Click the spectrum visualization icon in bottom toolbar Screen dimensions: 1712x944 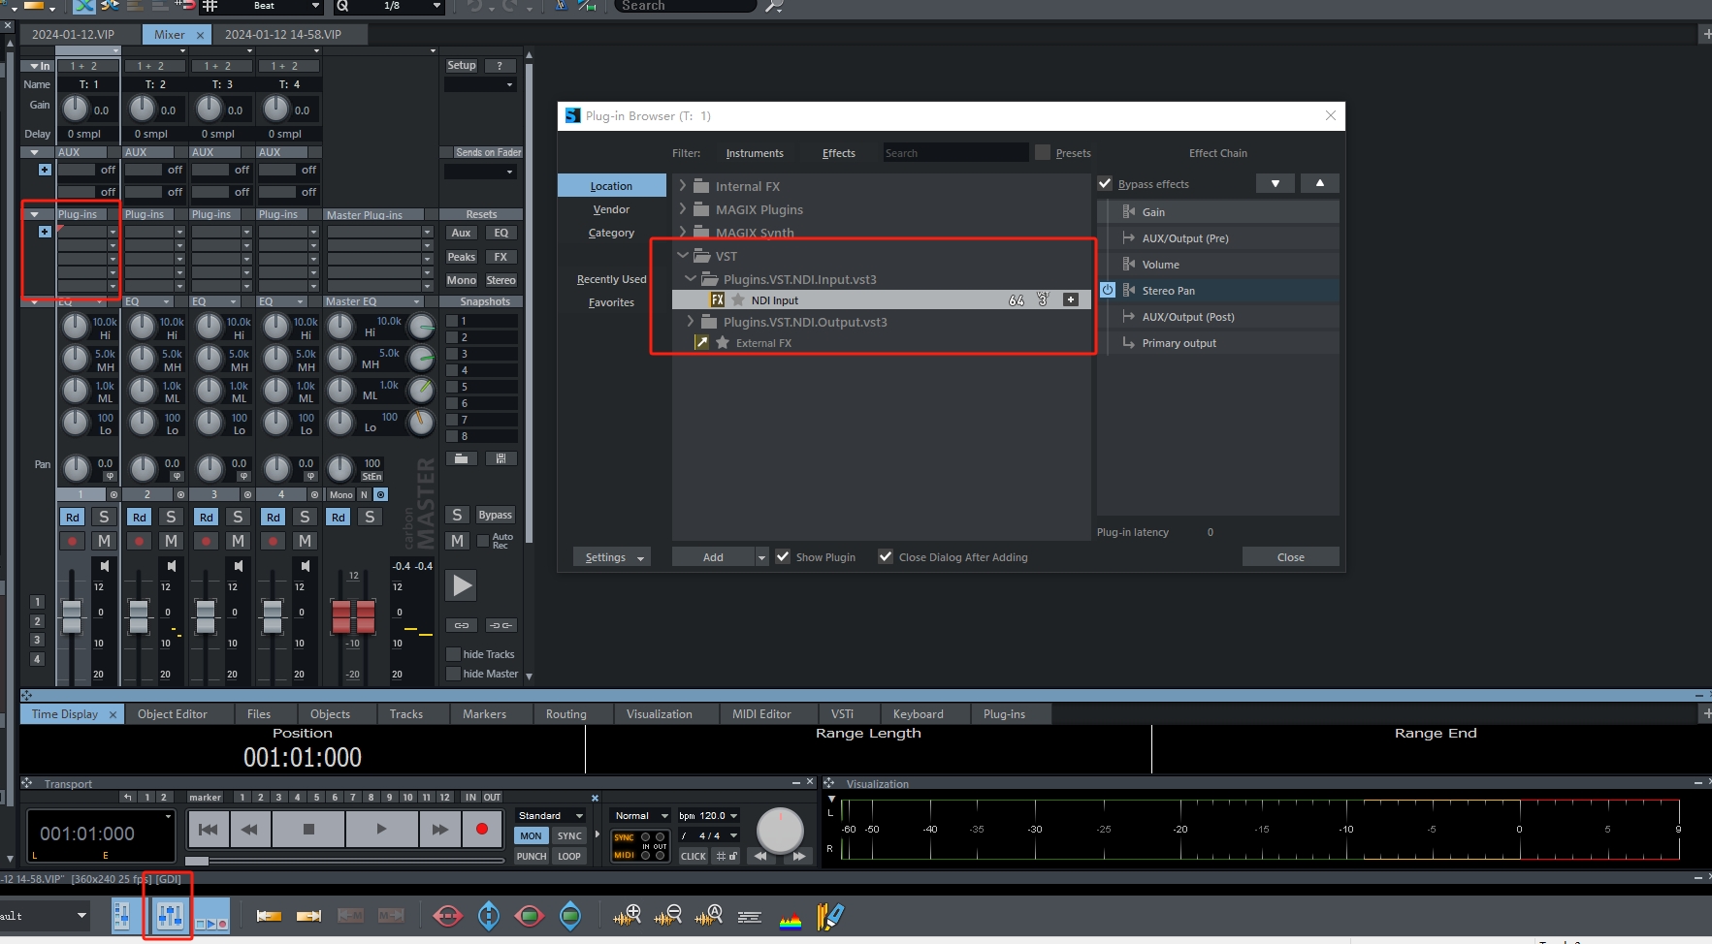coord(791,917)
